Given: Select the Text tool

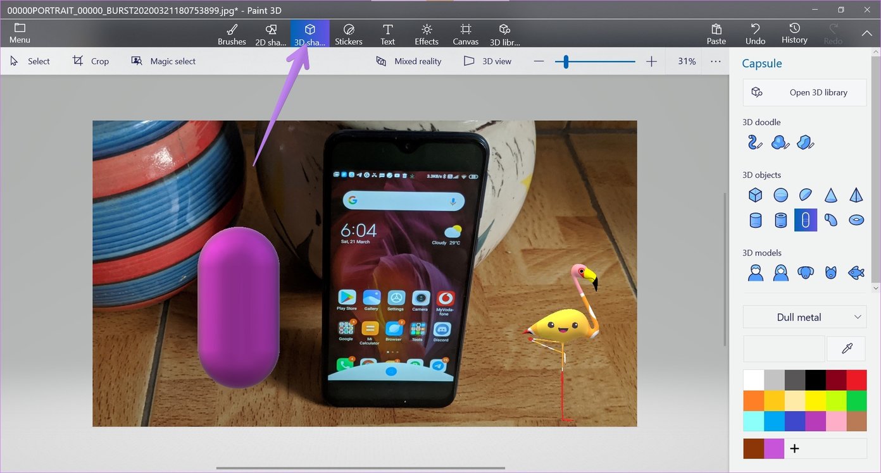Looking at the screenshot, I should click(387, 33).
